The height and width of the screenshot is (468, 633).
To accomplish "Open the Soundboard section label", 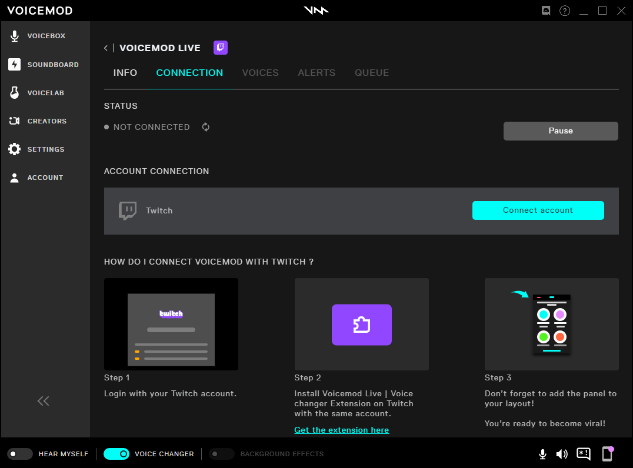I will [x=53, y=65].
